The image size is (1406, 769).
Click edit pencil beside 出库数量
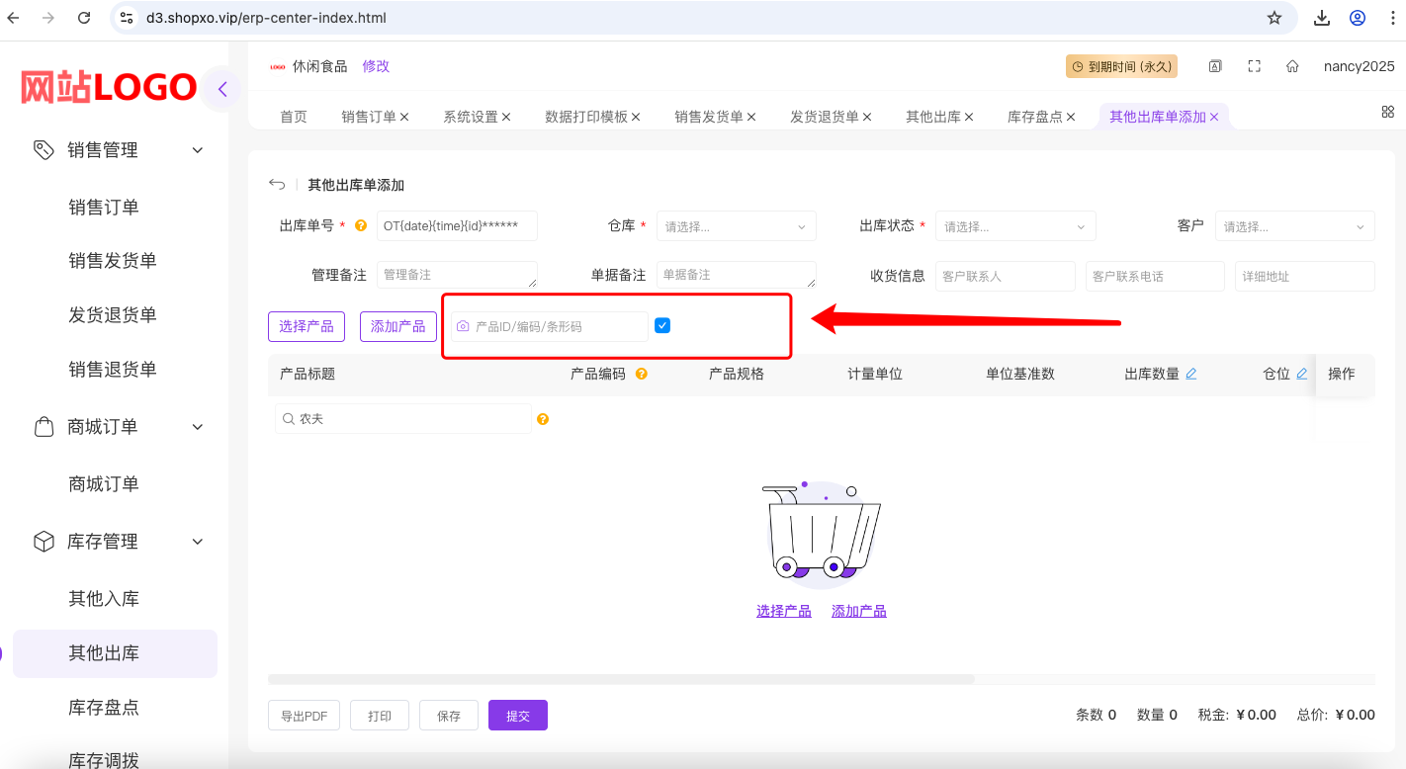click(x=1191, y=374)
